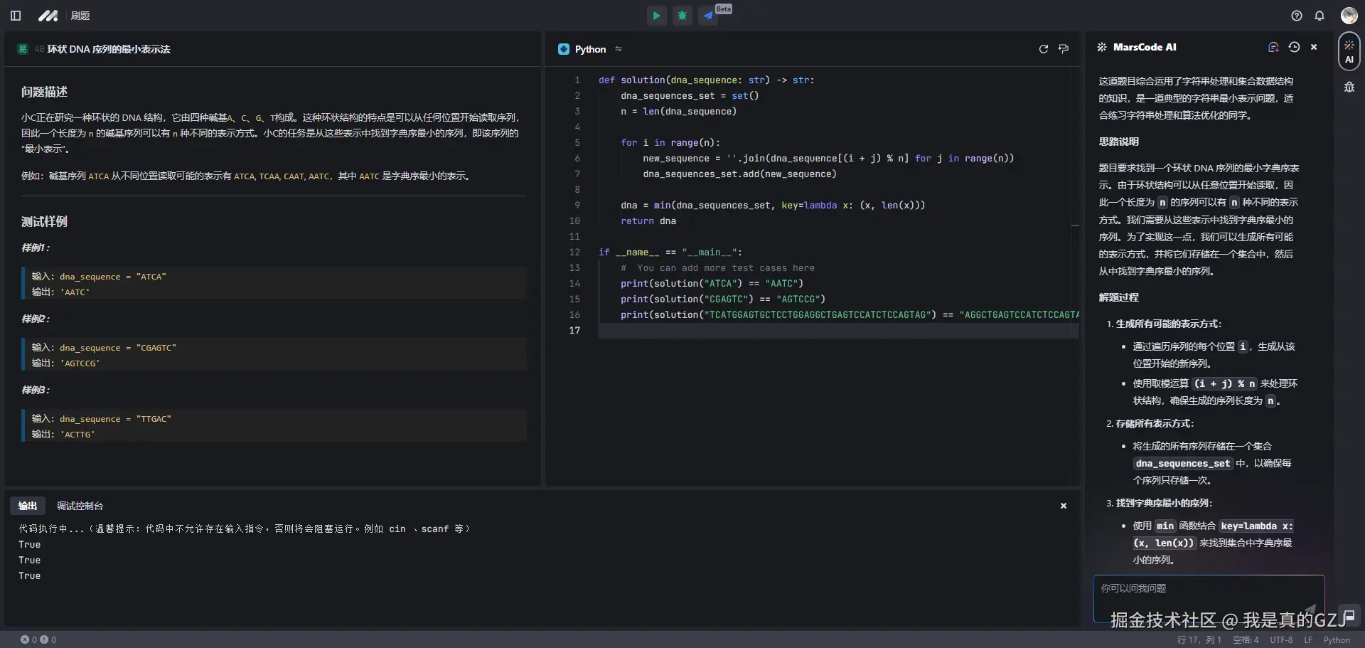Change the UTF-8 encoding in status bar
The height and width of the screenshot is (648, 1365).
point(1281,639)
